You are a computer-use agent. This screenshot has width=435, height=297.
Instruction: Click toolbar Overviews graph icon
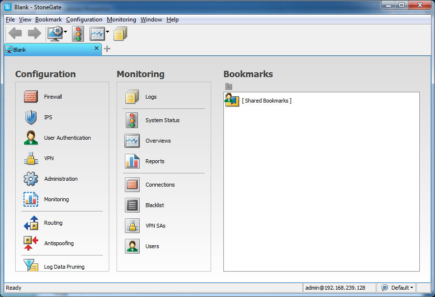97,34
